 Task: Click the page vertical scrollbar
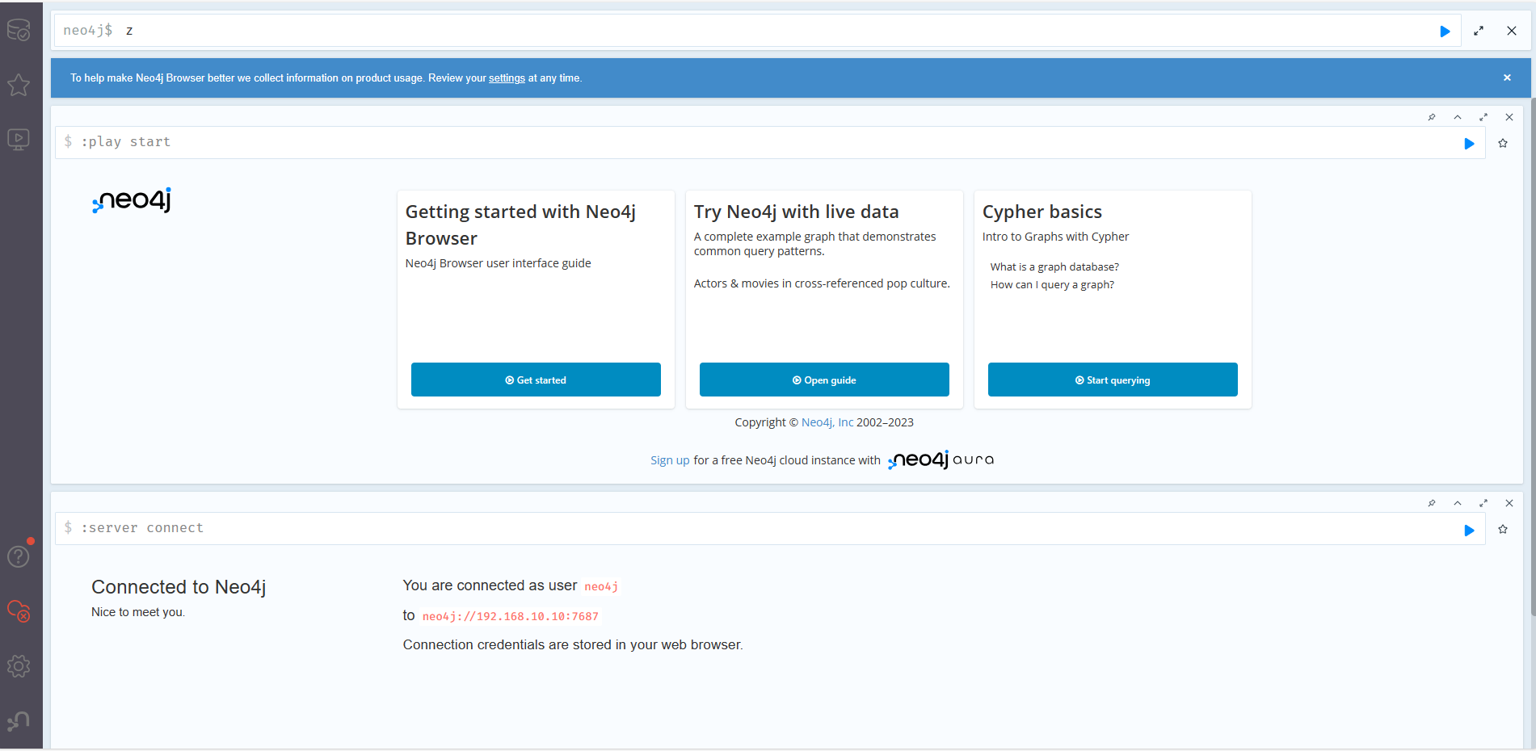[1533, 355]
